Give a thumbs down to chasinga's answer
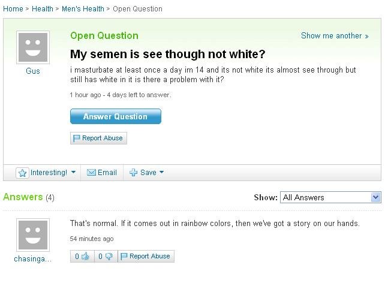388x286 pixels. point(109,256)
